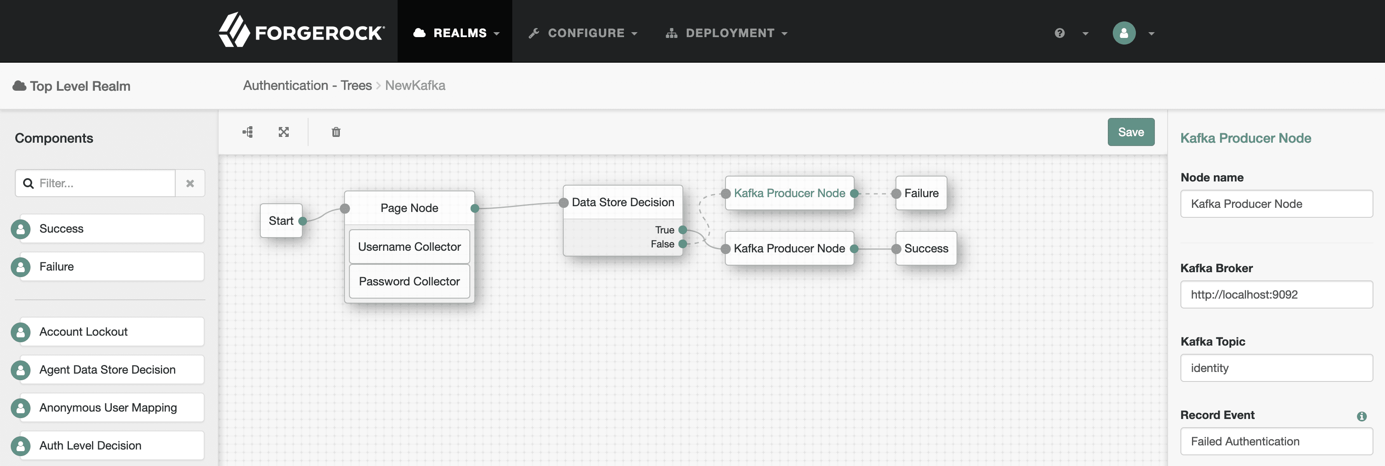The height and width of the screenshot is (466, 1385).
Task: Expand the Deployment menu
Action: point(727,33)
